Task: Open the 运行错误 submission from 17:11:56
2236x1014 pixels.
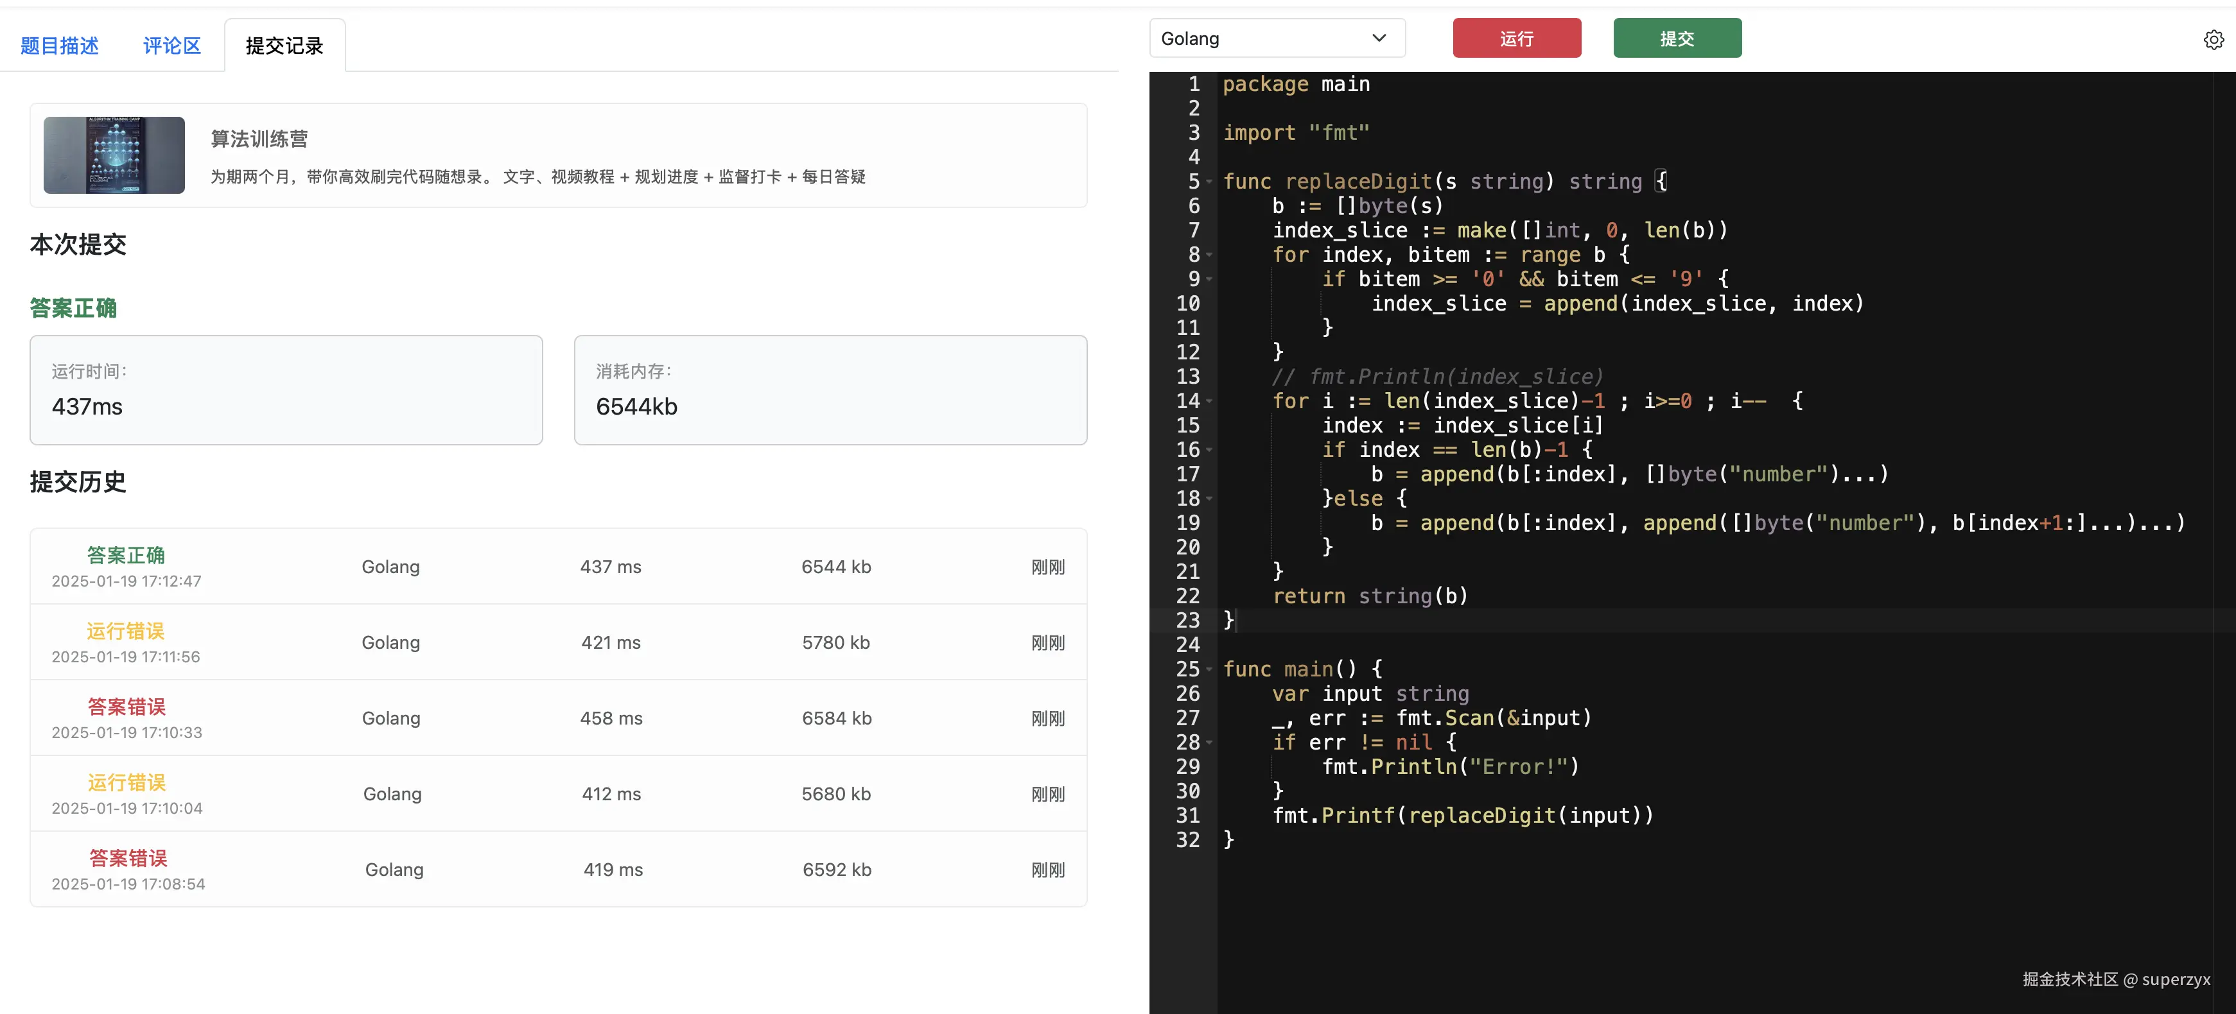Action: tap(126, 632)
